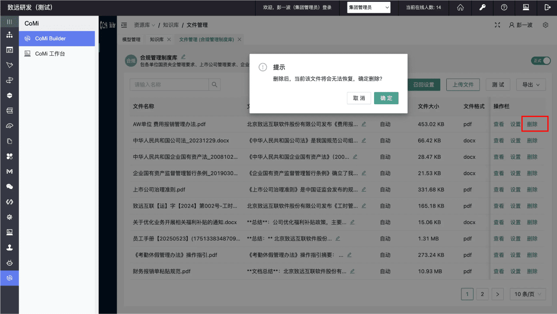
Task: Toggle the 正式 switch
Action: coord(541,61)
